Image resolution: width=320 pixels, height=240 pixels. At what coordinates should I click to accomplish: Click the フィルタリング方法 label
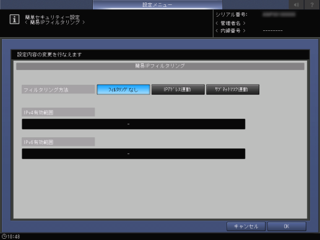(x=58, y=90)
